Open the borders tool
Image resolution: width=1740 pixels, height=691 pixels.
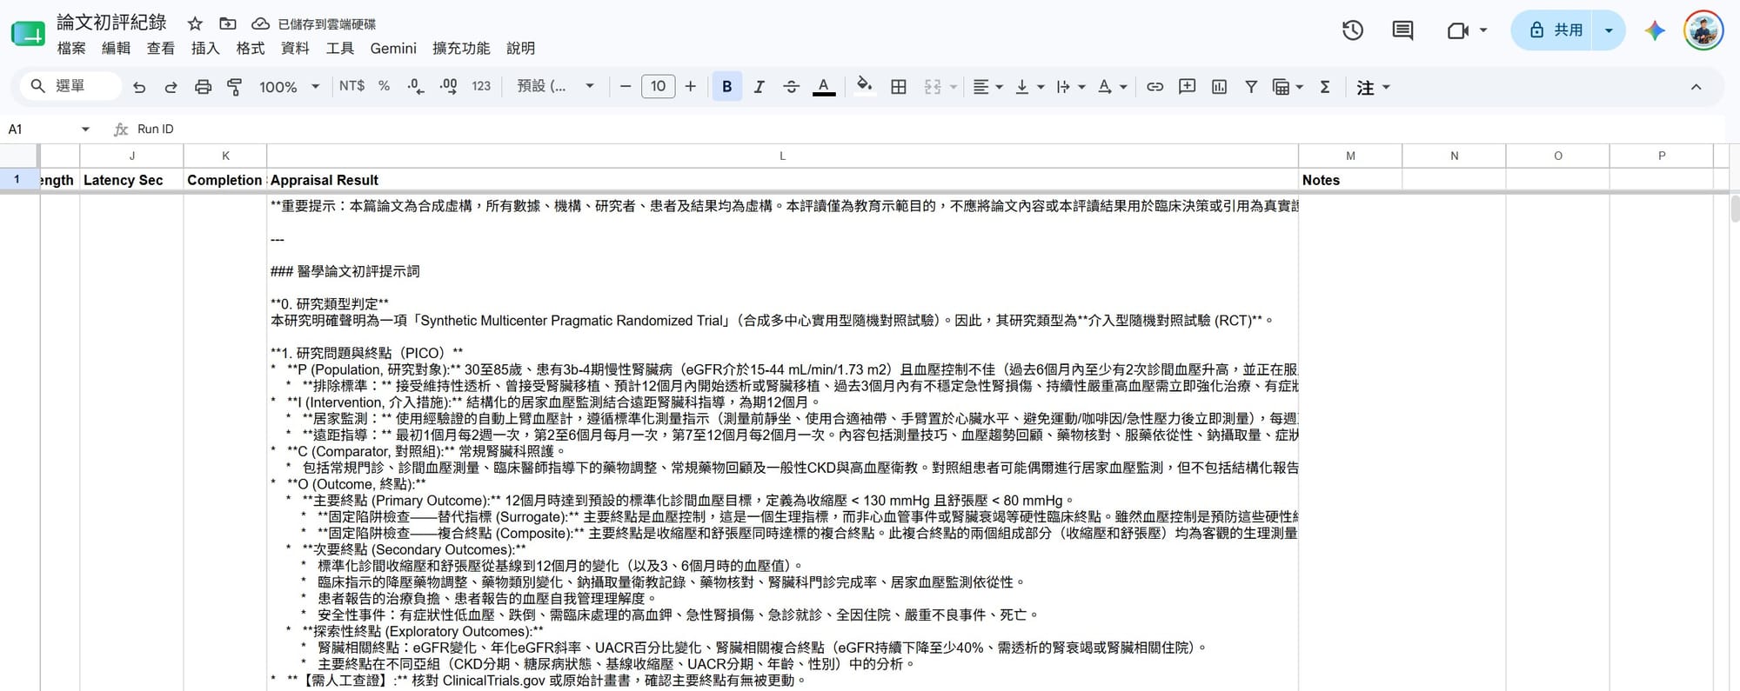click(x=899, y=86)
